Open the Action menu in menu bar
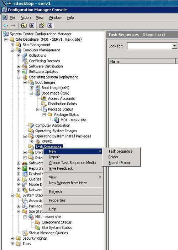Viewport: 178px width, 250px height. [26, 17]
